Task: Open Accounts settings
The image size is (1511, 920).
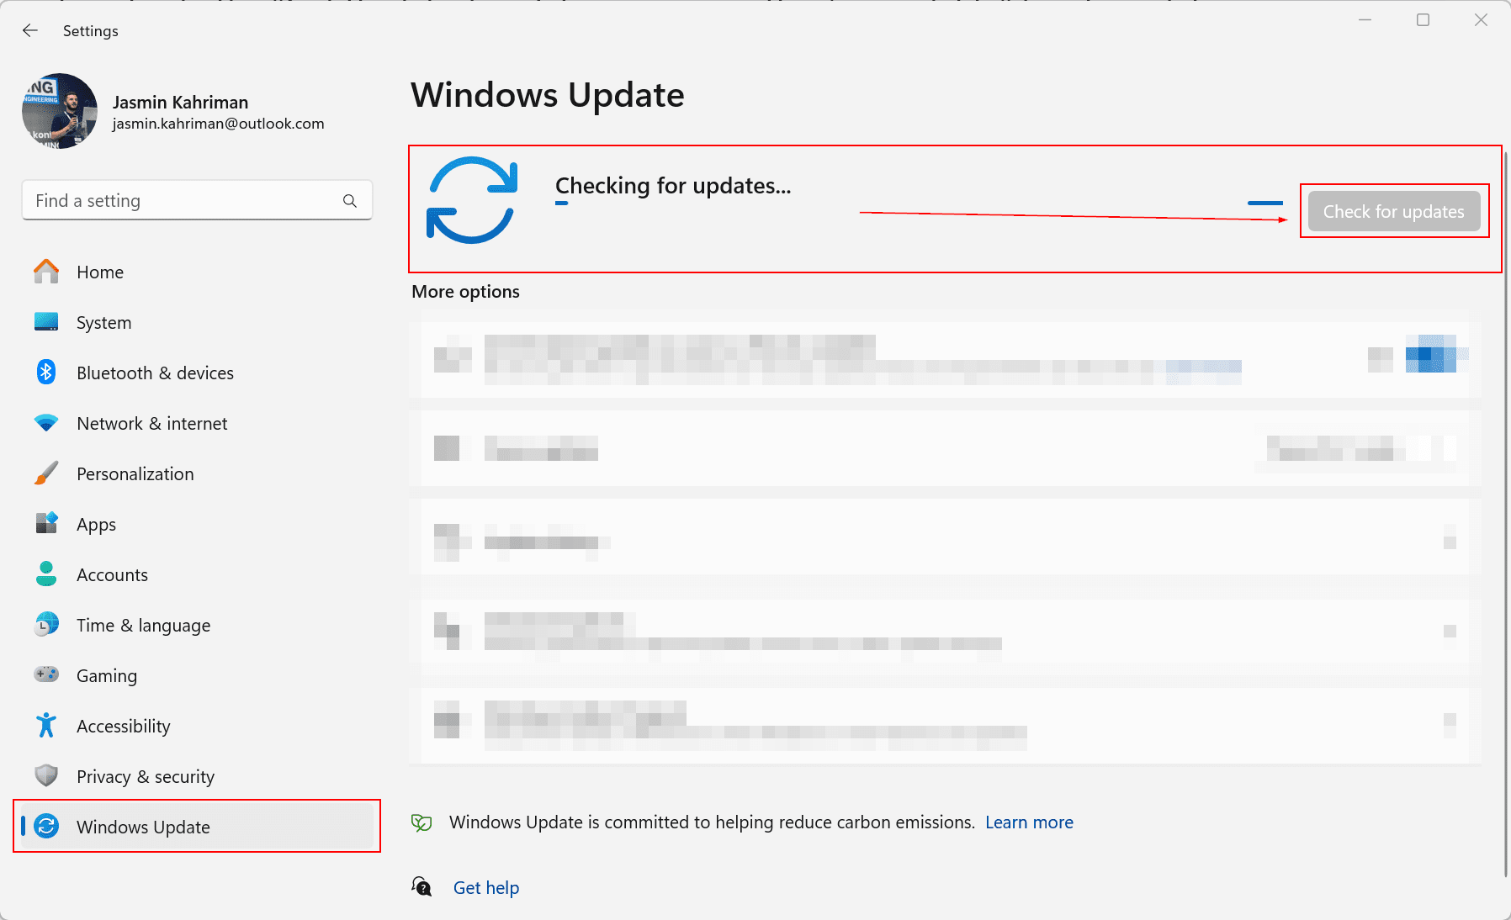Action: pos(197,574)
